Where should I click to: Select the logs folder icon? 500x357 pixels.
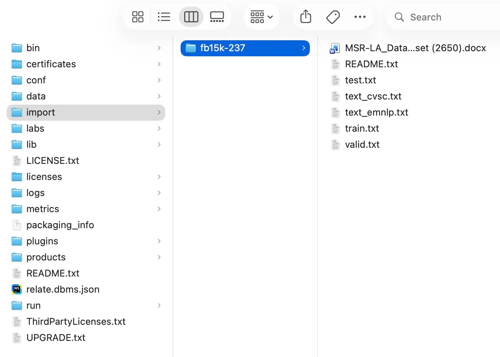pos(17,193)
